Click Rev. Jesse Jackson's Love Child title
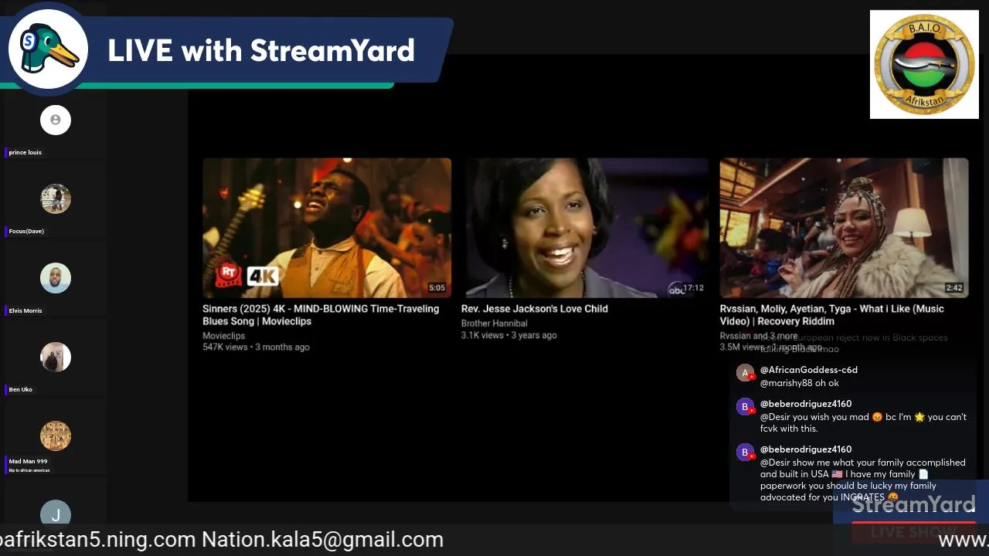The width and height of the screenshot is (989, 556). tap(535, 309)
